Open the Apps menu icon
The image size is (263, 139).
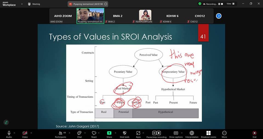pos(138,133)
